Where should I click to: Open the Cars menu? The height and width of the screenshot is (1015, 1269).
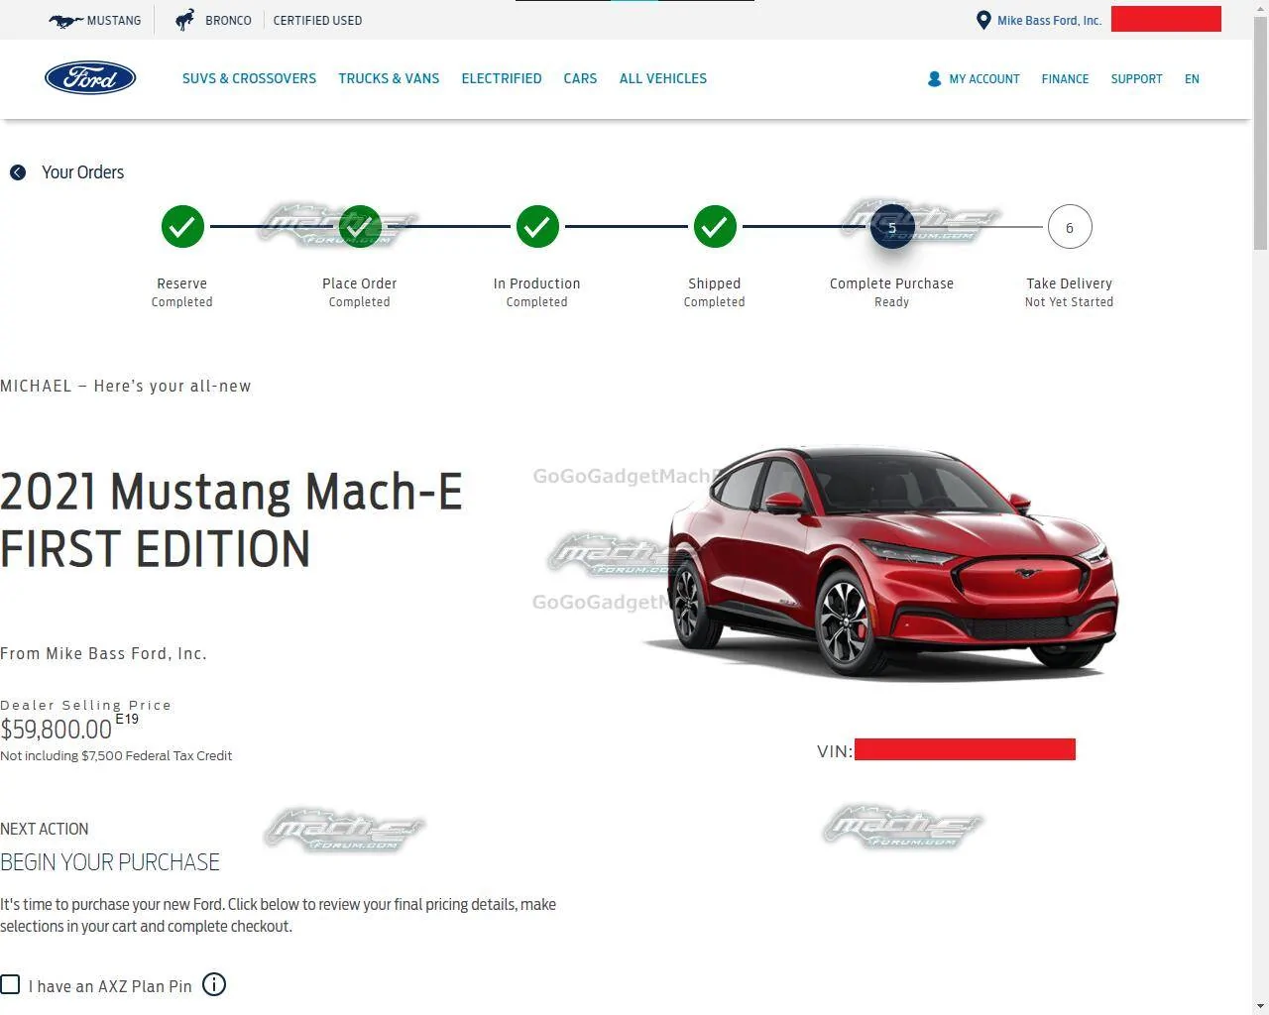pyautogui.click(x=580, y=78)
